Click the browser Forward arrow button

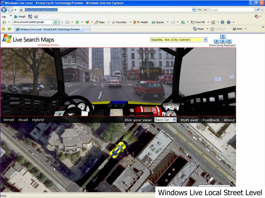pyautogui.click(x=10, y=10)
